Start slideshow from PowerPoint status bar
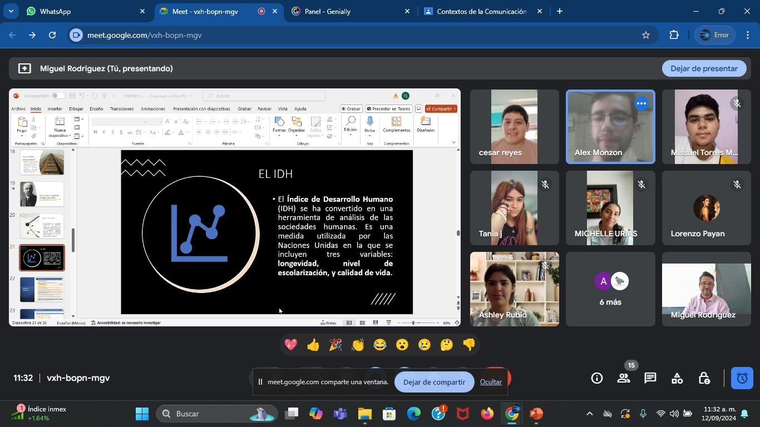The height and width of the screenshot is (427, 760). (389, 322)
